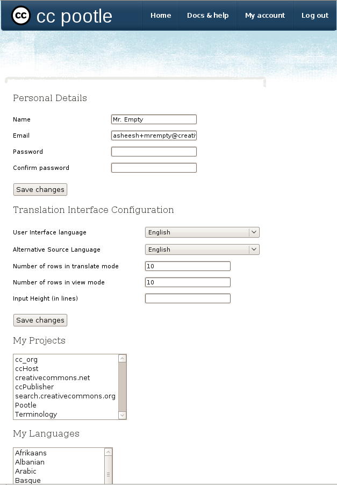The width and height of the screenshot is (337, 485).
Task: Log out of the account
Action: point(315,16)
